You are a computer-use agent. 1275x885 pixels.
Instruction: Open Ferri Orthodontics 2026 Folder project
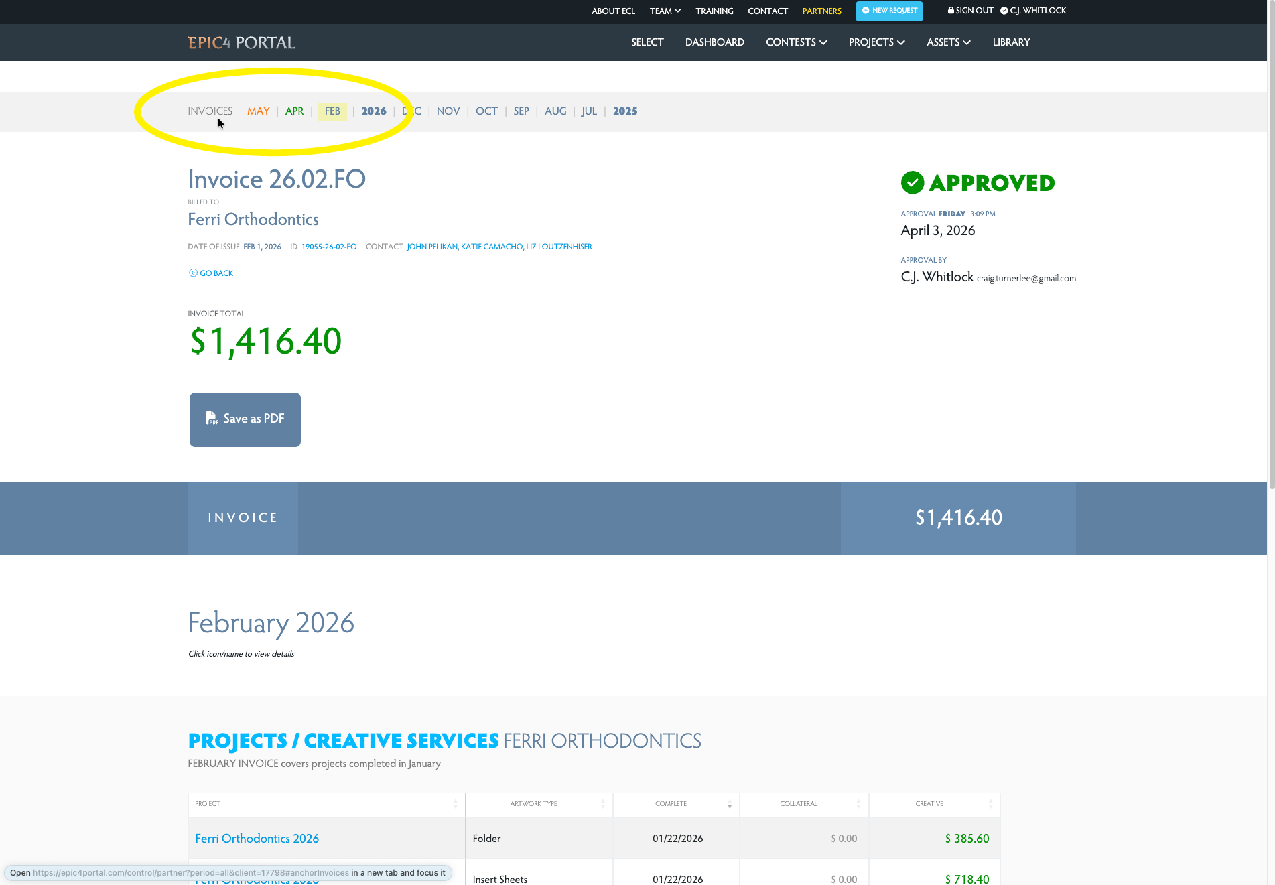click(x=257, y=839)
